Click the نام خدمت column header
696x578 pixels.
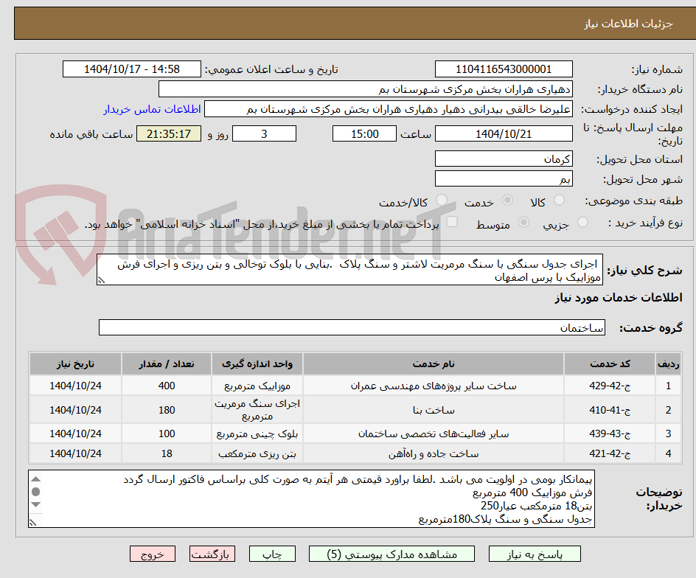point(434,363)
